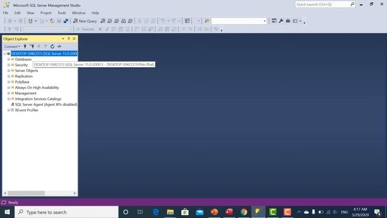Screen dimensions: 387x218
Task: Open the Find combo box dropdown arrow
Action: 265,21
